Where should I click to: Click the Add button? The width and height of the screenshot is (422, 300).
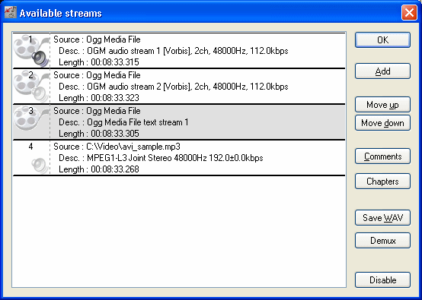pyautogui.click(x=382, y=71)
